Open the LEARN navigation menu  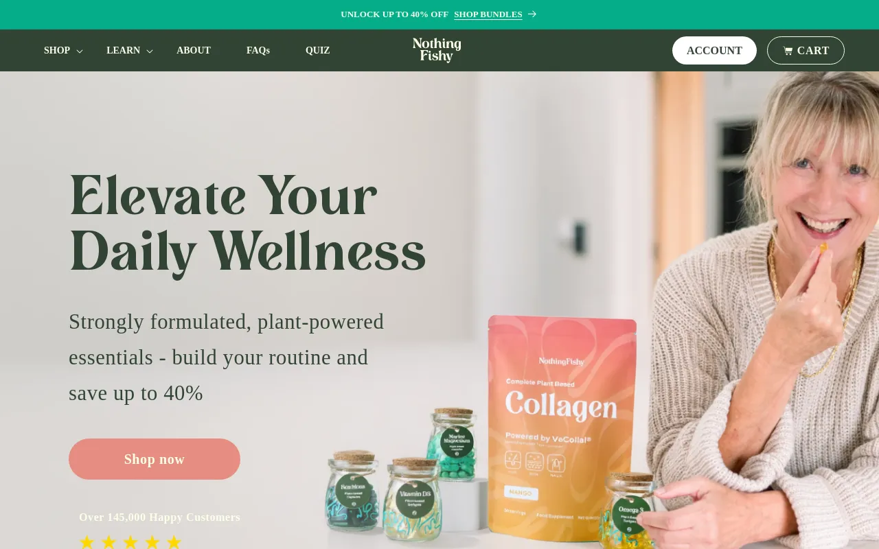[123, 51]
